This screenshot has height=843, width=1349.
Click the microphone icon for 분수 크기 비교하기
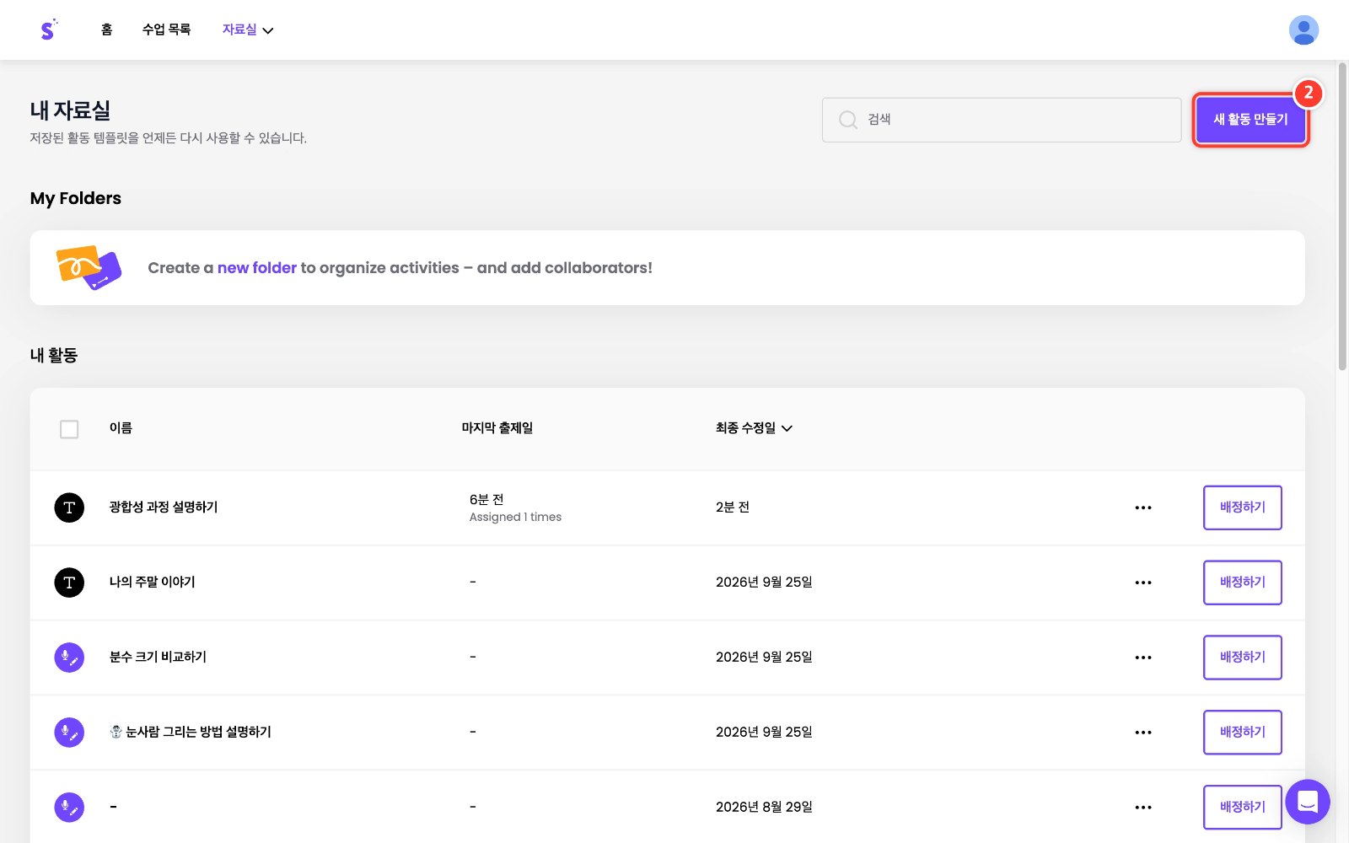pos(69,658)
